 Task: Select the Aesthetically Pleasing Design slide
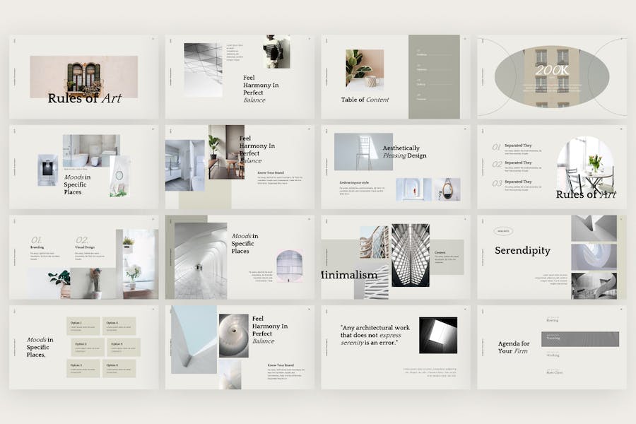[396, 167]
